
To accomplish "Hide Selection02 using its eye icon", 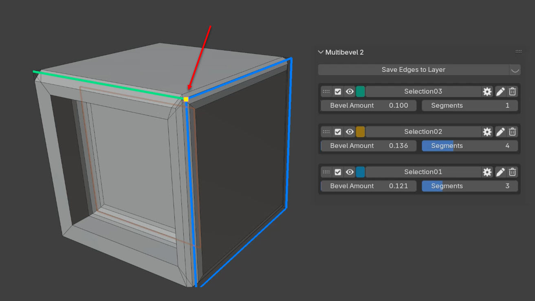I will (350, 132).
